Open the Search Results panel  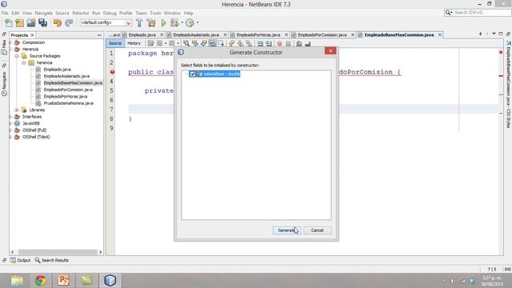(51, 260)
